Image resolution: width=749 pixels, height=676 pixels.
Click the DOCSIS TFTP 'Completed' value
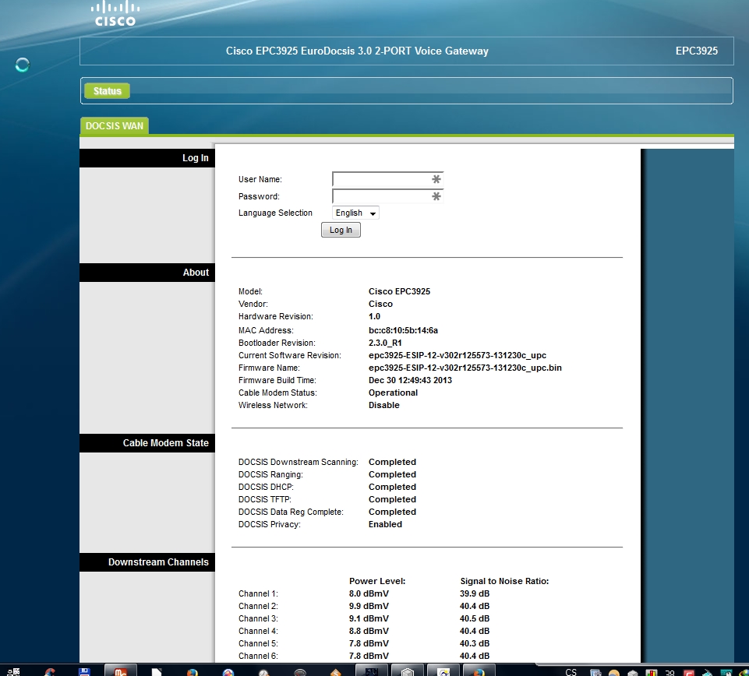[x=392, y=499]
